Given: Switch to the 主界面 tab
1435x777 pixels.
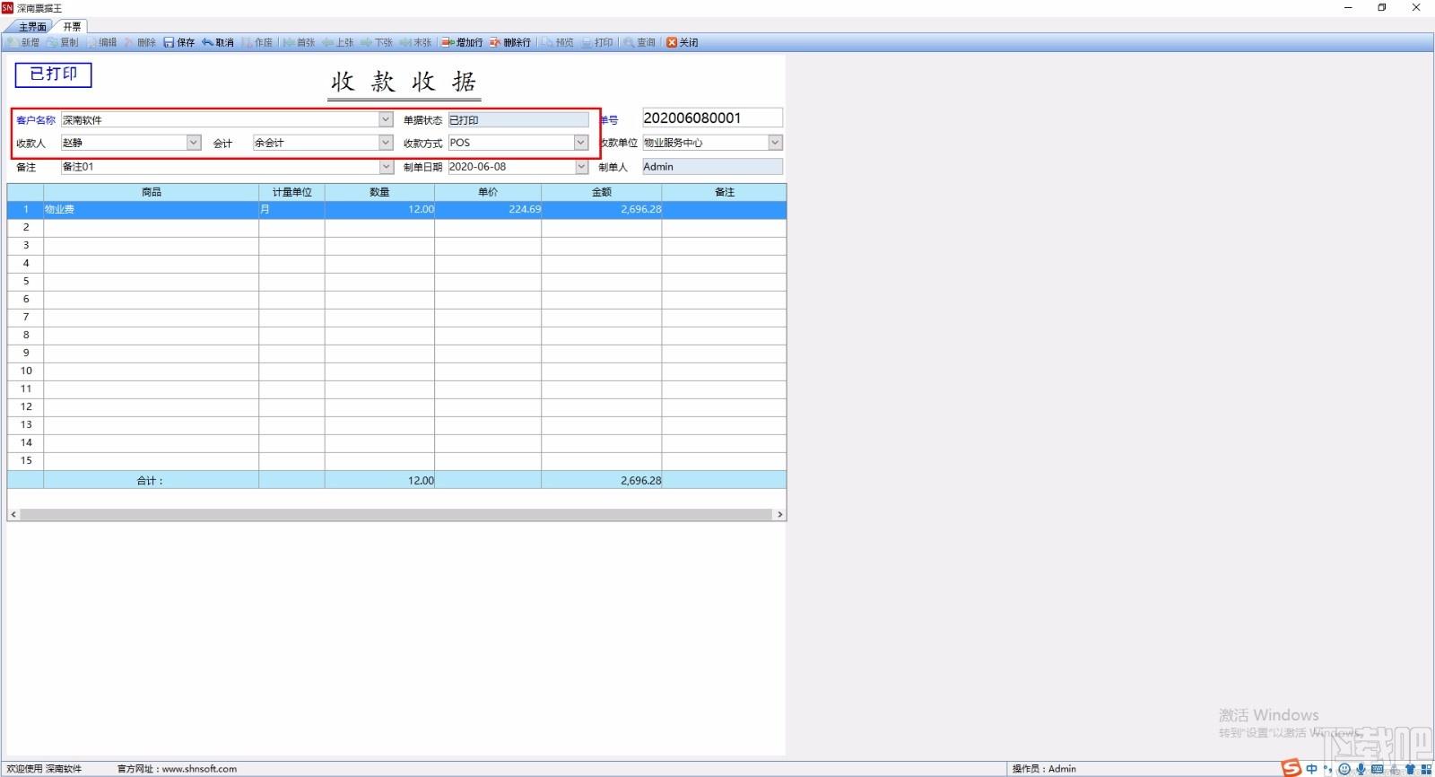Looking at the screenshot, I should [31, 27].
